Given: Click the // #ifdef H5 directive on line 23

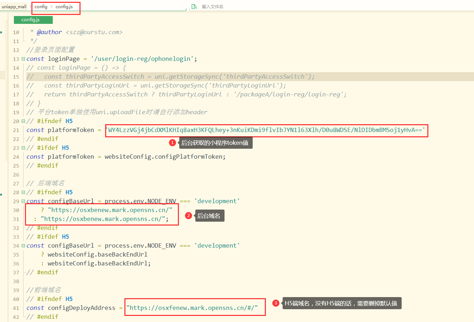Looking at the screenshot, I should coord(48,148).
